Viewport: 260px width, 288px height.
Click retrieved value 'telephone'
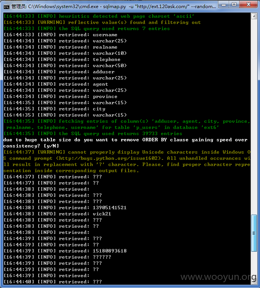coord(107,59)
